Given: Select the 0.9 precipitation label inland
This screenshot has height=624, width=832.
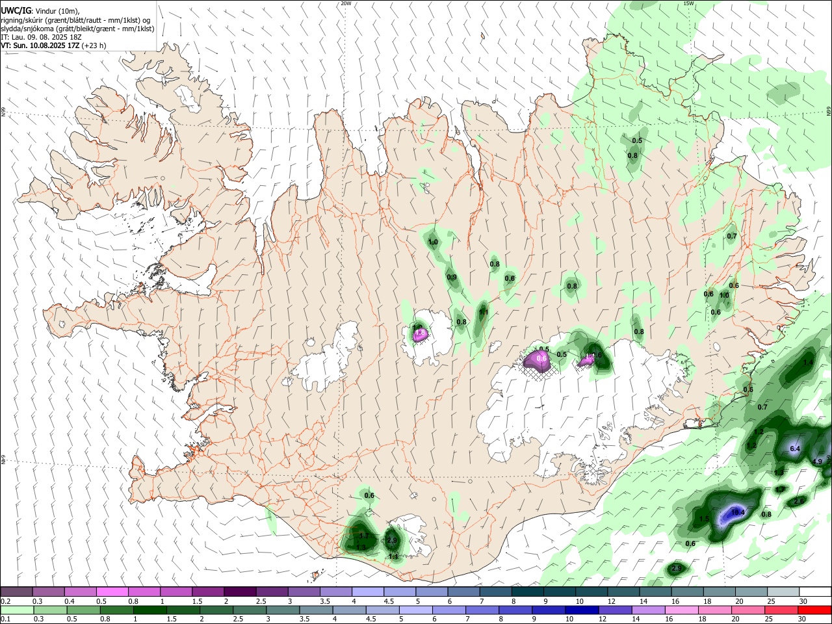Looking at the screenshot, I should [x=452, y=278].
